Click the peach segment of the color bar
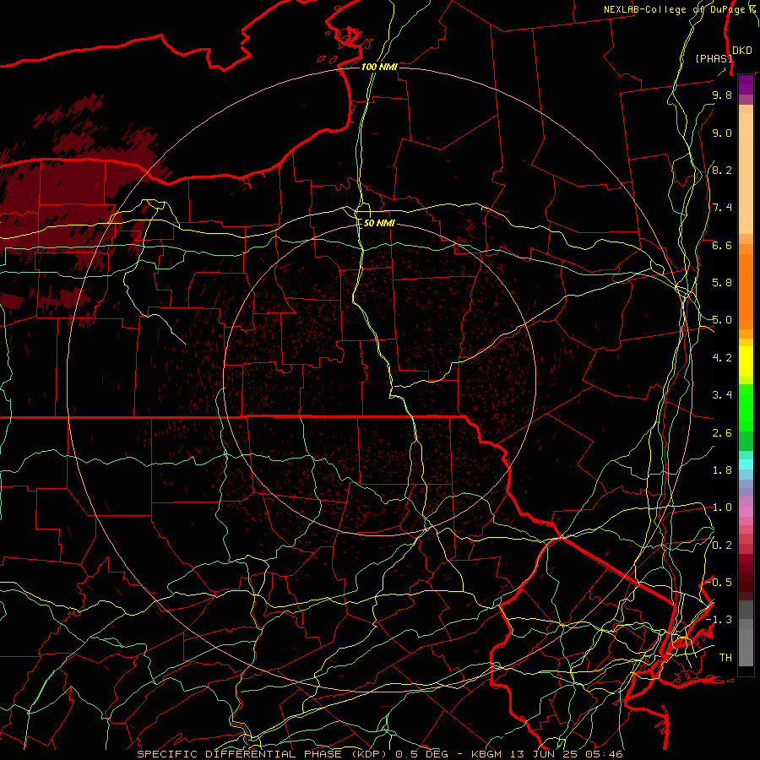 pos(746,173)
